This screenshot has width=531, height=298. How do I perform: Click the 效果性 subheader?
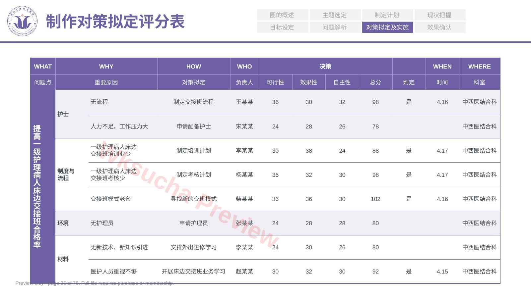(x=309, y=82)
